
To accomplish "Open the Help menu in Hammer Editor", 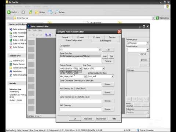I will click(x=40, y=30).
